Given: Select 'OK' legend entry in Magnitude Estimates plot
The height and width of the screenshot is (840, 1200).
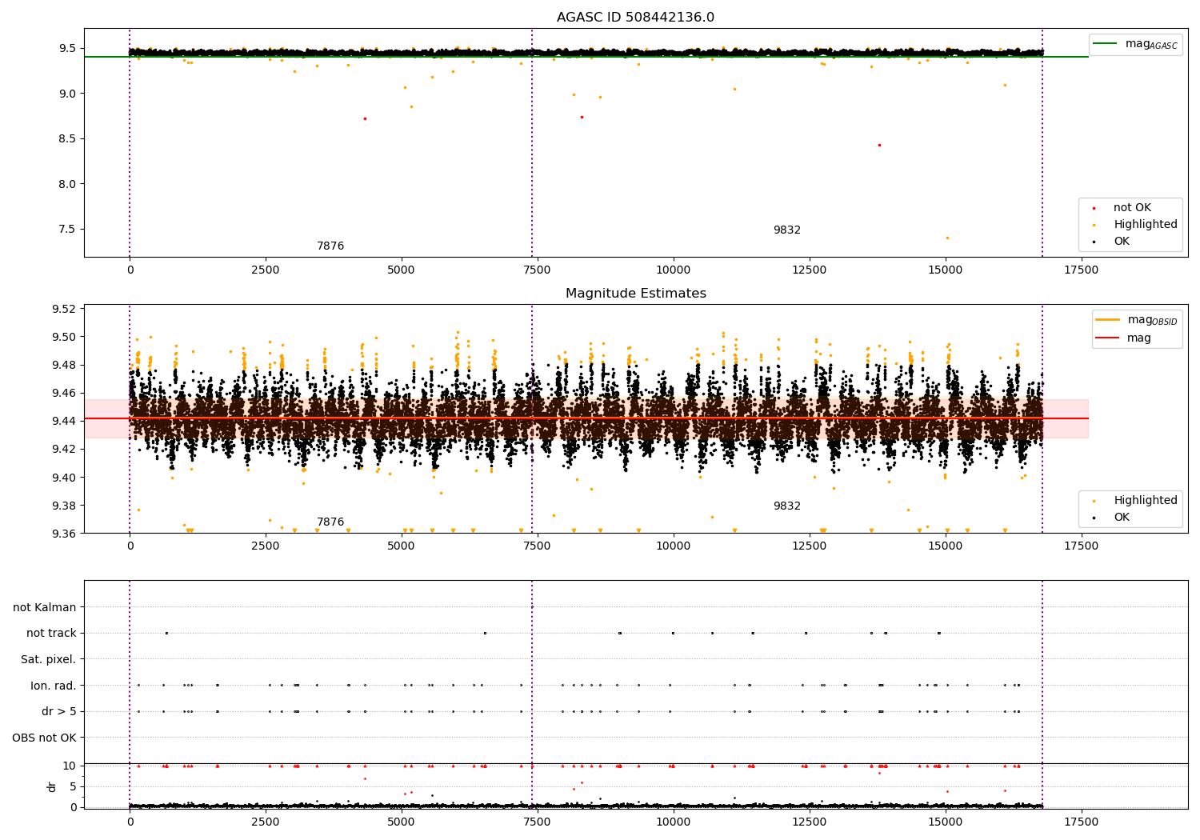Looking at the screenshot, I should pos(1121,518).
